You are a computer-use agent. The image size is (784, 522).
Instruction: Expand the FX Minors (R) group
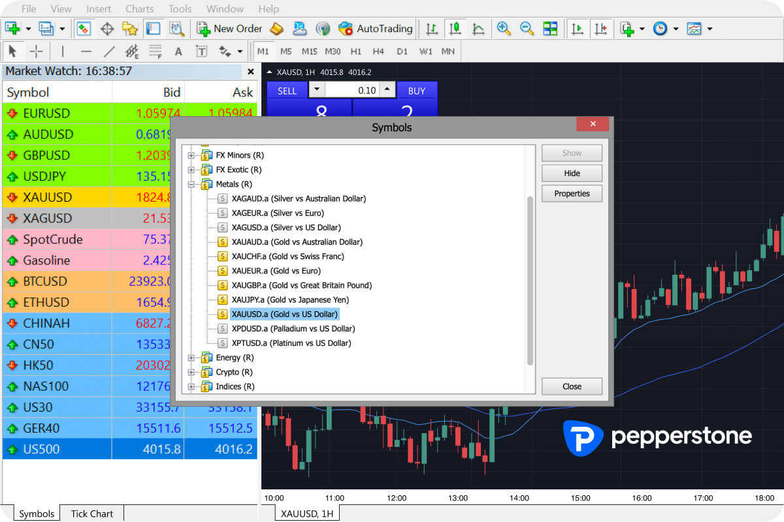[x=191, y=155]
